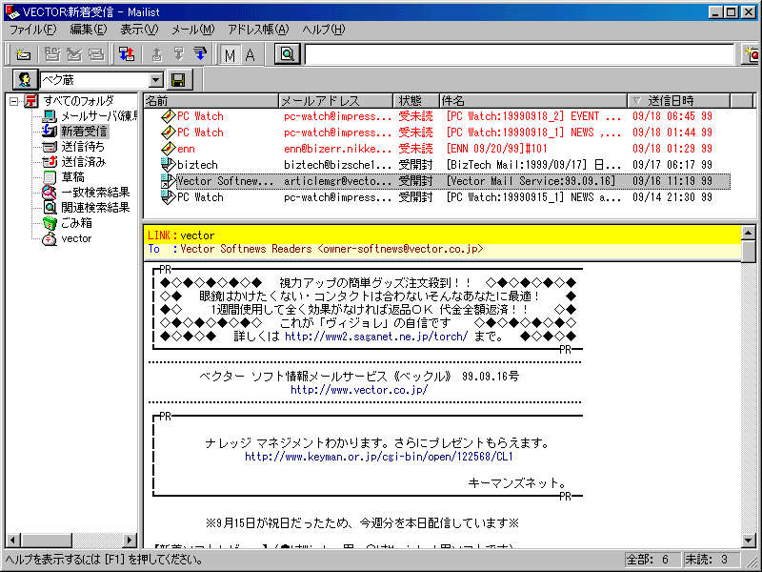Screen dimensions: 762x572
Task: Select the vector folder in tree
Action: pyautogui.click(x=76, y=239)
